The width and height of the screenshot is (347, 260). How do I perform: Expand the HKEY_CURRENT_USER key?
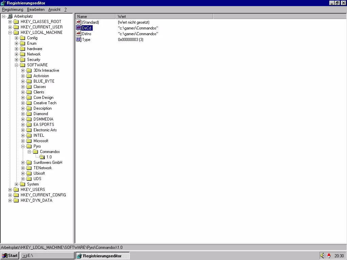coord(10,27)
